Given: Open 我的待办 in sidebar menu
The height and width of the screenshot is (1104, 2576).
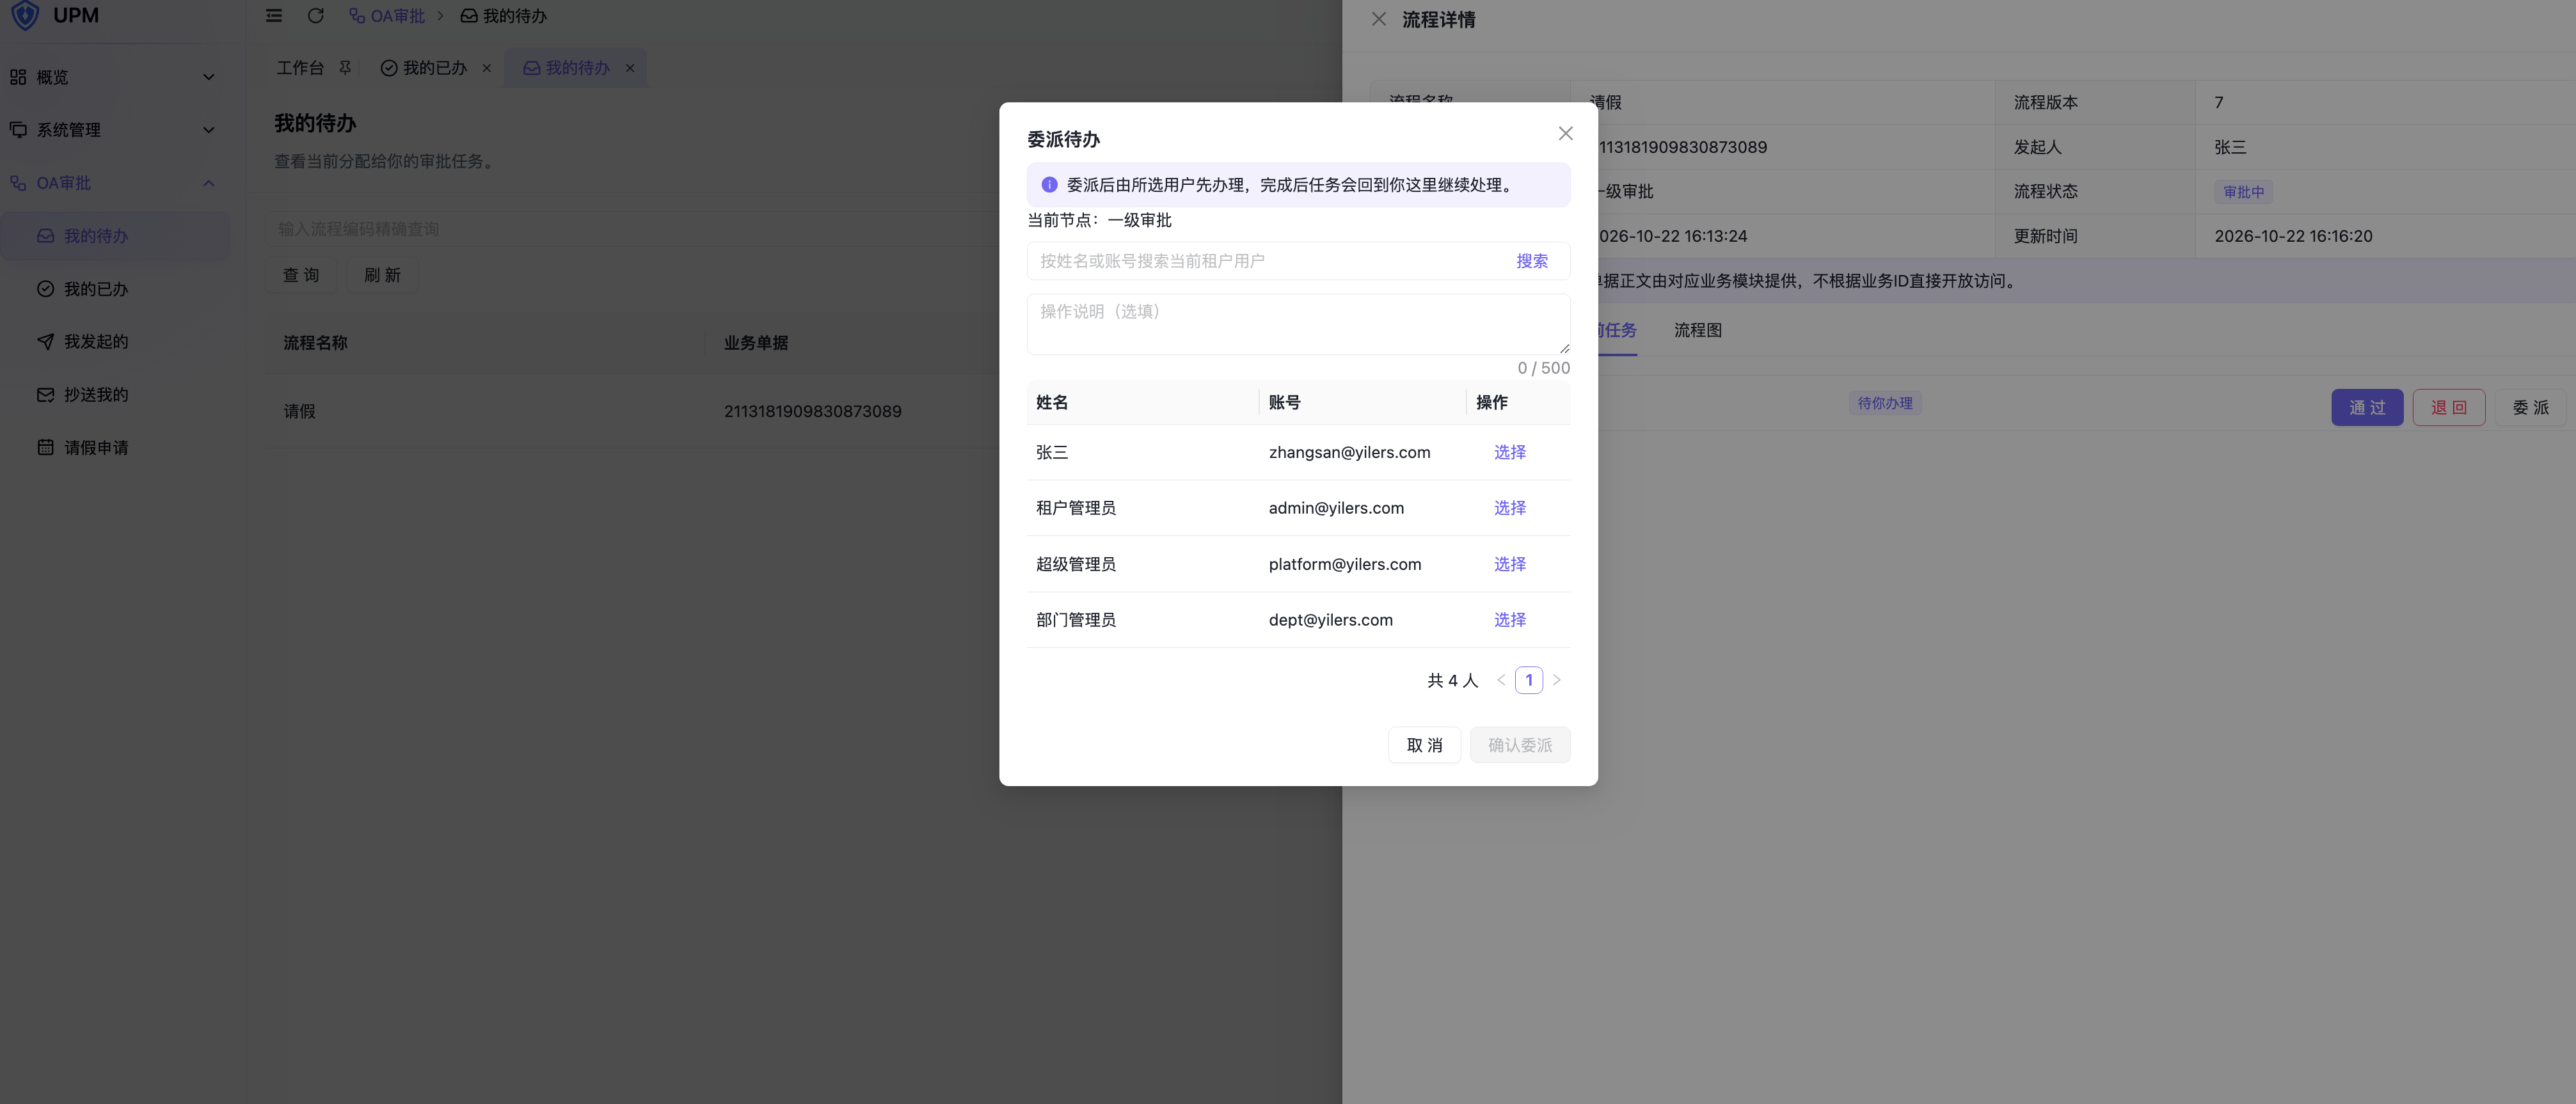Looking at the screenshot, I should tap(116, 236).
